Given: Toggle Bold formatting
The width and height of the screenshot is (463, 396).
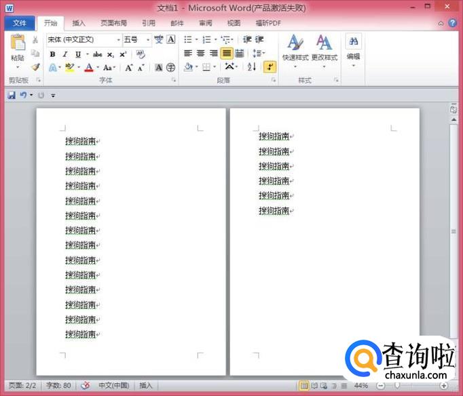Looking at the screenshot, I should coord(52,54).
